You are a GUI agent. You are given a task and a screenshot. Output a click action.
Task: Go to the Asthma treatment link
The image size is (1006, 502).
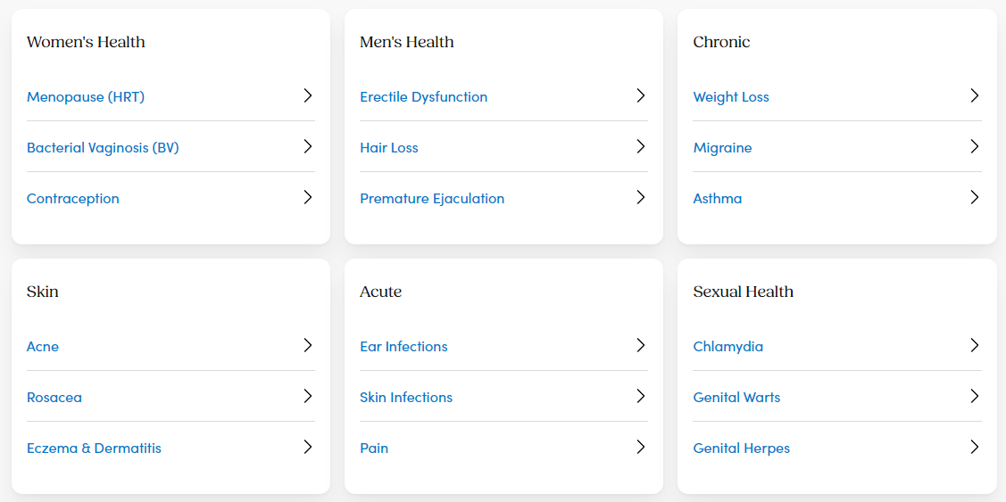[718, 199]
